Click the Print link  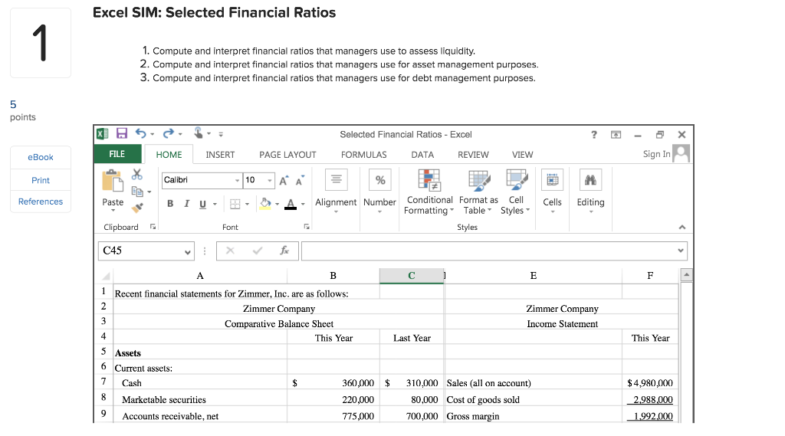[41, 180]
